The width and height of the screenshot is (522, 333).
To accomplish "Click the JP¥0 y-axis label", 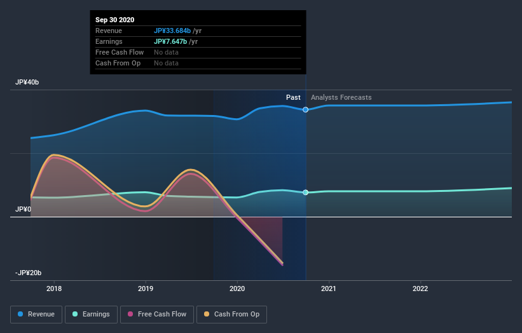I will 23,209.
